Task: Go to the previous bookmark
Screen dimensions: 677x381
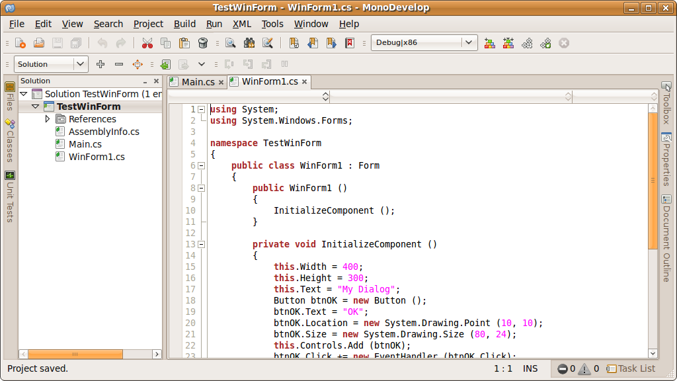Action: [313, 43]
